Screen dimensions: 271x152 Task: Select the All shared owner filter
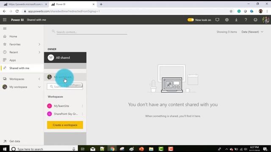coord(65,57)
